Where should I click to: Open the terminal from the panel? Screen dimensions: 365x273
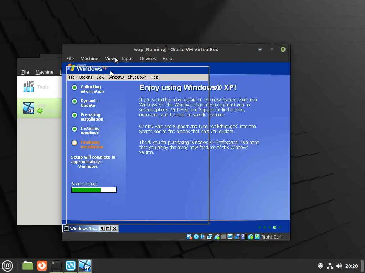(56, 266)
